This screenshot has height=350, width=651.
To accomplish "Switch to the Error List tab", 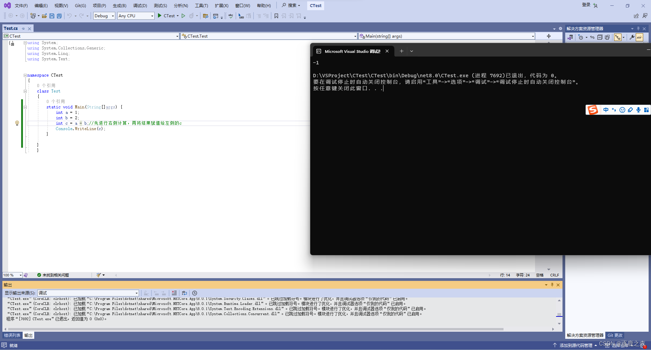I will [x=12, y=335].
